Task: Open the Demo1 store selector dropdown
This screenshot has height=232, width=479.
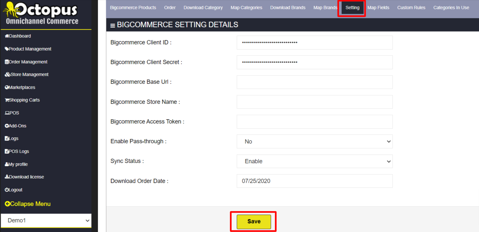Action: [x=46, y=220]
